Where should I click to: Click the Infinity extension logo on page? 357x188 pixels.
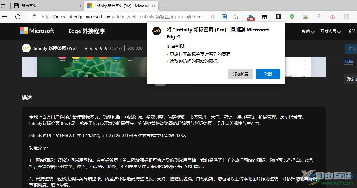(x=26, y=48)
